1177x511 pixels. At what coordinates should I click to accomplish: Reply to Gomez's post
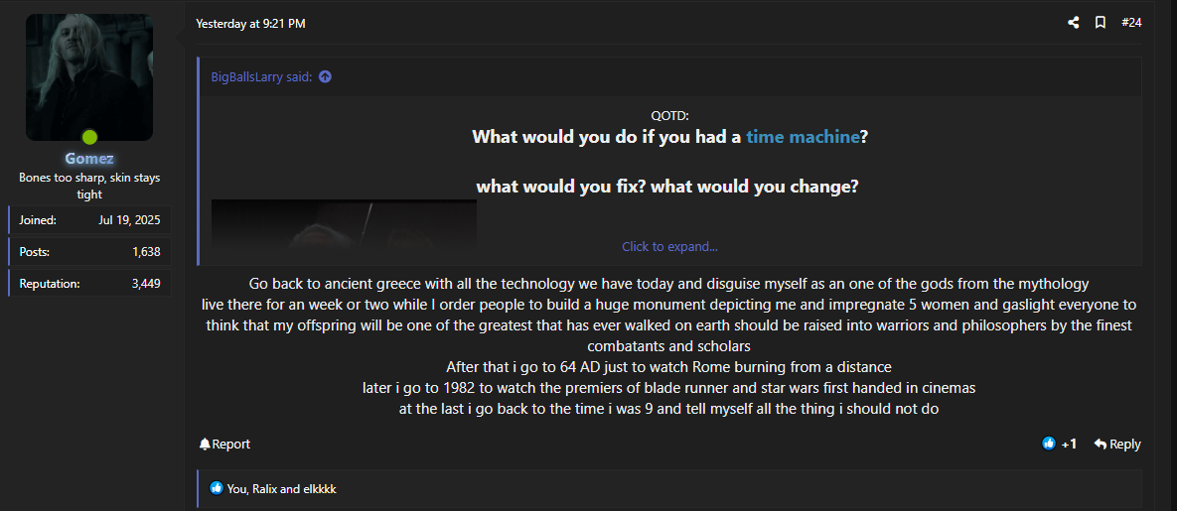click(x=1117, y=445)
